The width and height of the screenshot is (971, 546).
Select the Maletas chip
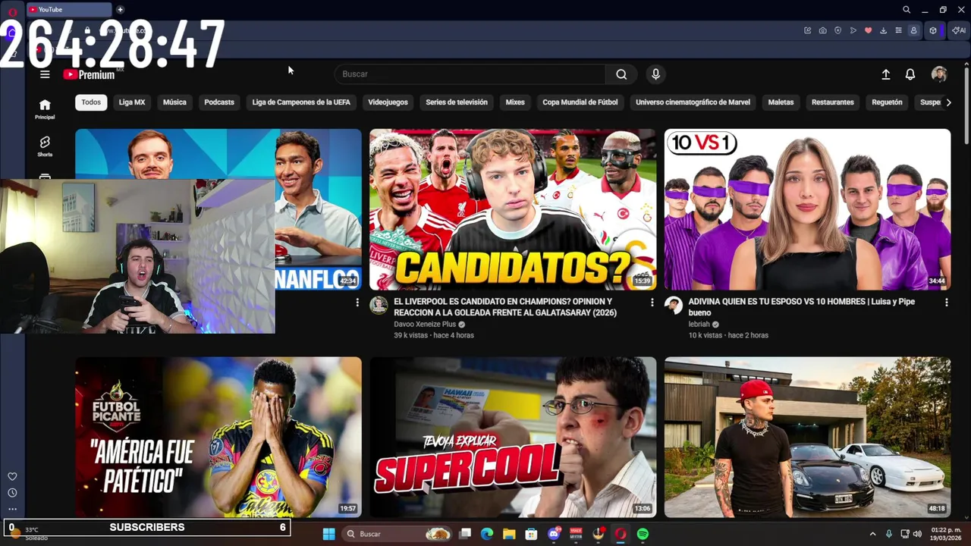(x=781, y=102)
